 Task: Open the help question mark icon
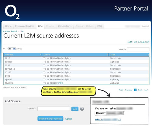pyautogui.click(x=82, y=109)
